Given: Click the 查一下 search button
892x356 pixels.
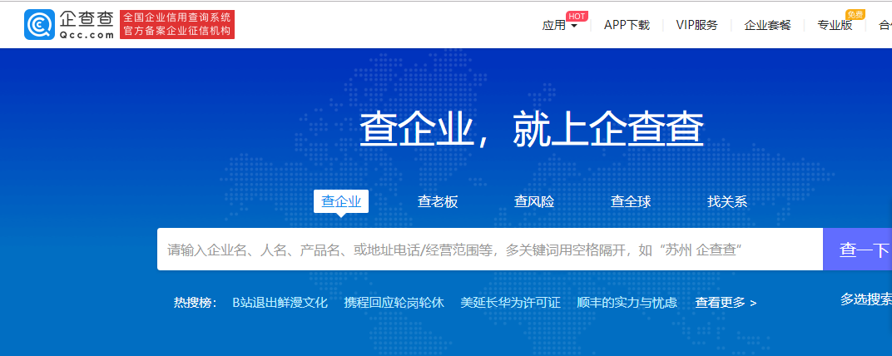Looking at the screenshot, I should pyautogui.click(x=857, y=249).
